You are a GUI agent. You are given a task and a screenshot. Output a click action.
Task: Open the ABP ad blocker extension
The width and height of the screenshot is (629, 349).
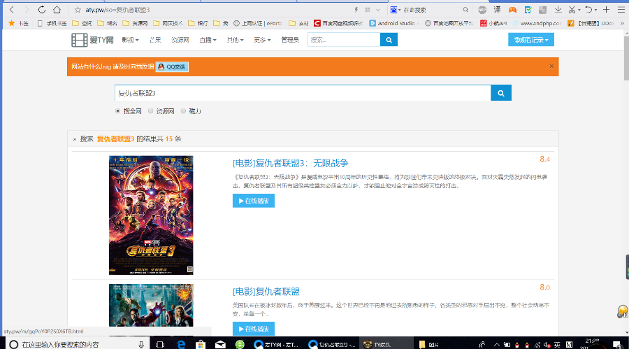[x=482, y=10]
